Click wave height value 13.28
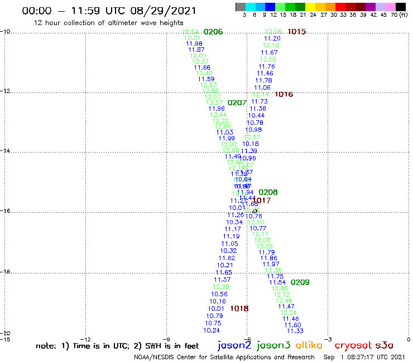This screenshot has width=413, height=362. (265, 246)
